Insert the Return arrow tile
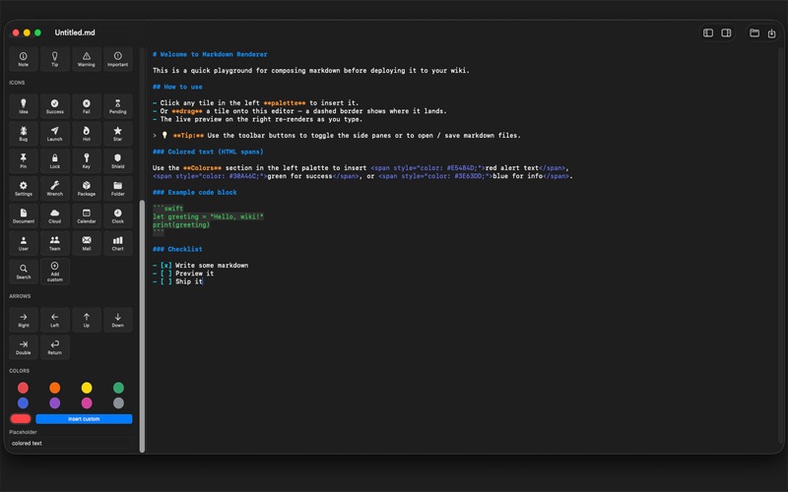The image size is (788, 492). [x=55, y=347]
